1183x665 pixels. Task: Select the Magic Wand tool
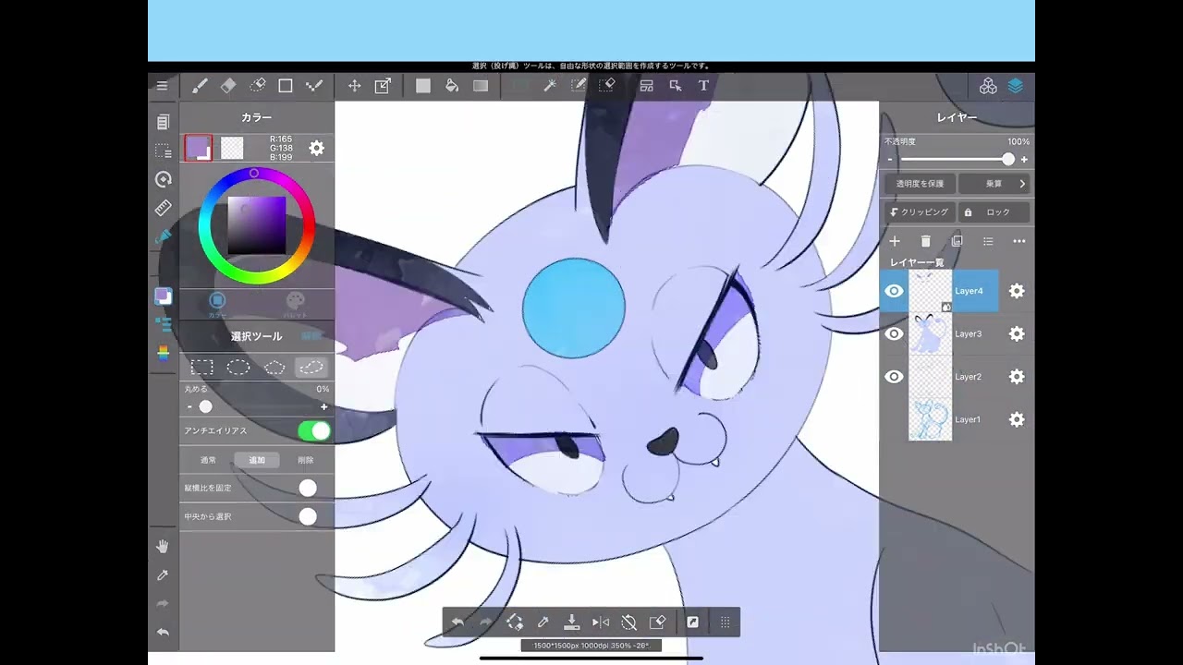click(x=550, y=86)
